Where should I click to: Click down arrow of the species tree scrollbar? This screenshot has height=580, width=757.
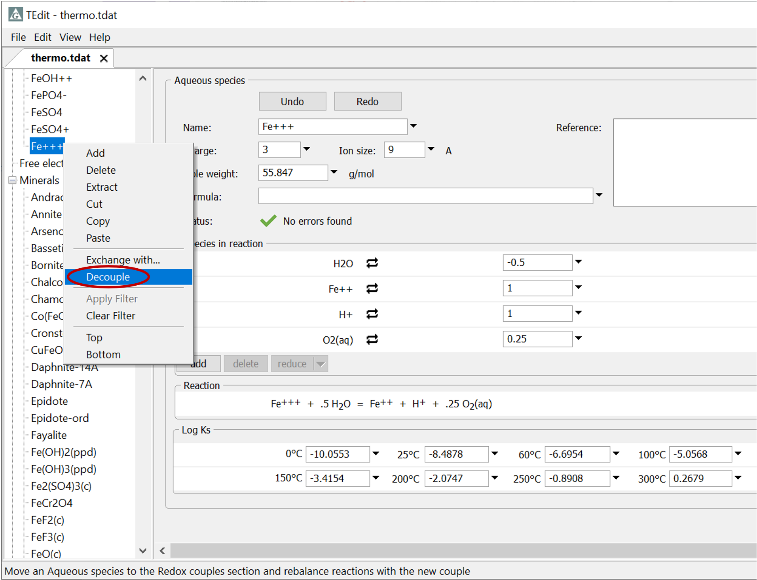coord(143,551)
